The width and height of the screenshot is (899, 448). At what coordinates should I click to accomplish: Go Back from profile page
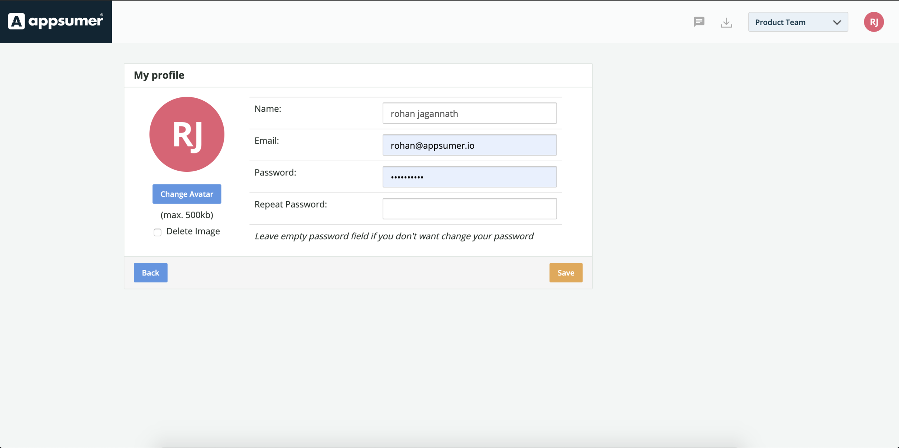coord(150,273)
